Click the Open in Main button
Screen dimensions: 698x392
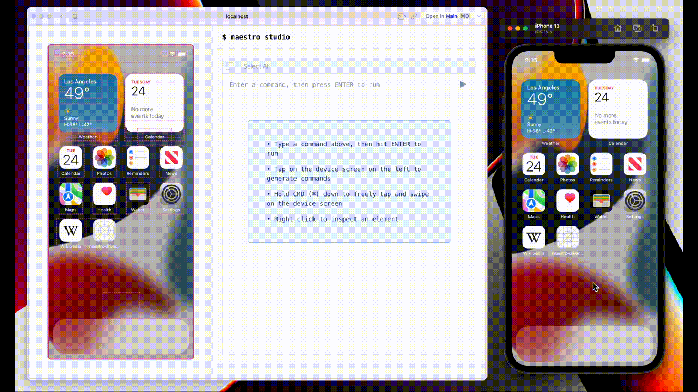point(447,16)
